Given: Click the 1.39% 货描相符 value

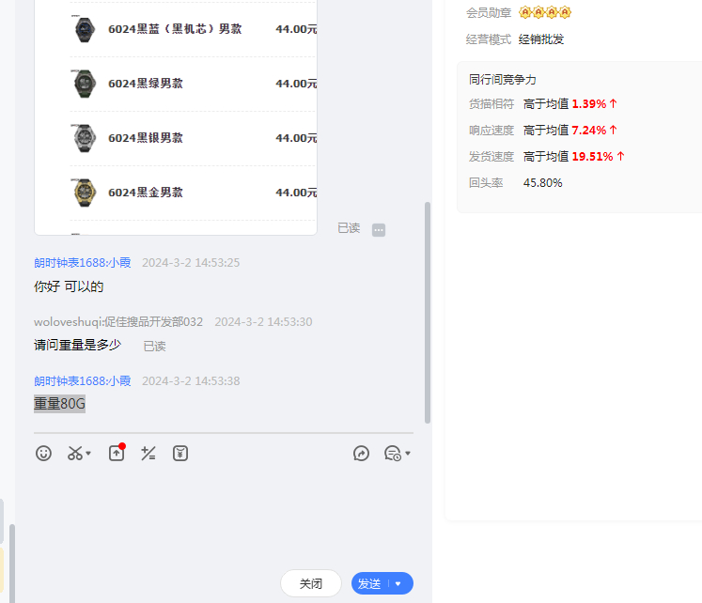Looking at the screenshot, I should [x=589, y=103].
